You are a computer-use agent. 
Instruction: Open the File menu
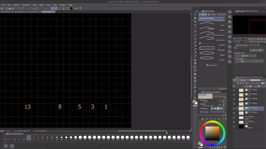pyautogui.click(x=3, y=5)
